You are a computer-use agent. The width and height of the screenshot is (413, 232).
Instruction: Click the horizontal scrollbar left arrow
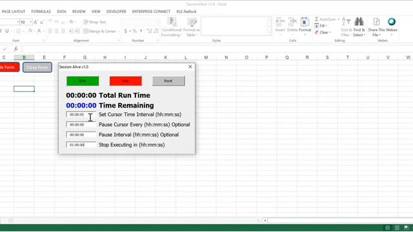coord(265,220)
